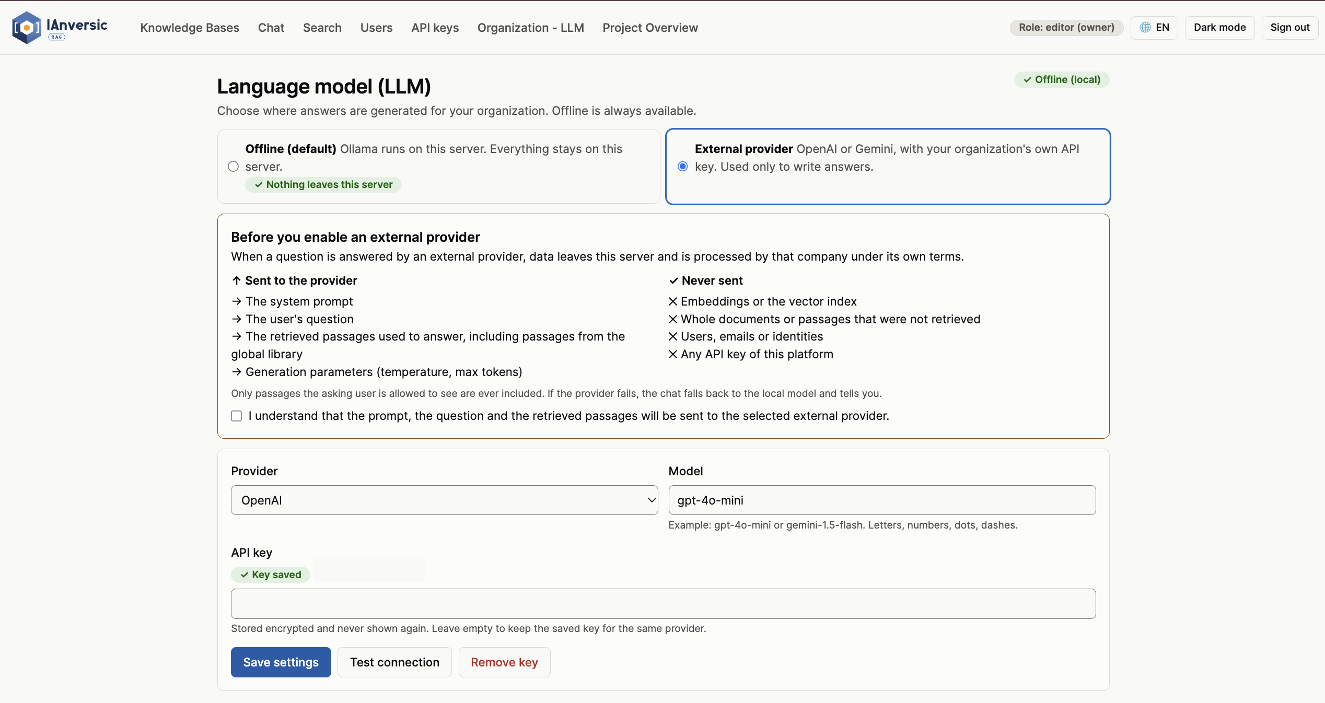Click the Model field containing gpt-4o-mini
This screenshot has height=703, width=1325.
pyautogui.click(x=882, y=500)
